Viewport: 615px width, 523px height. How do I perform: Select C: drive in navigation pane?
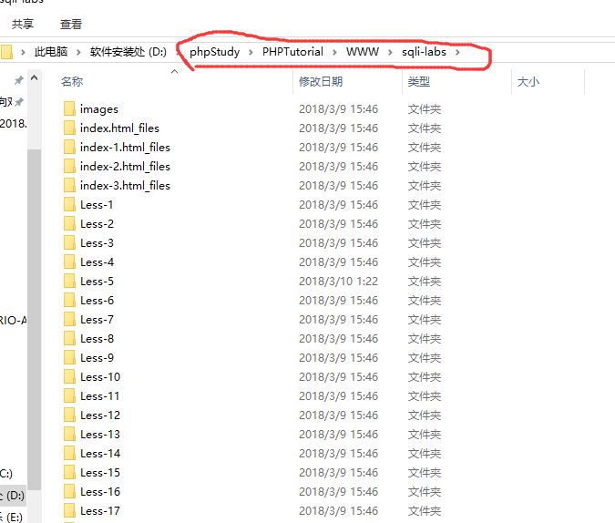6,474
